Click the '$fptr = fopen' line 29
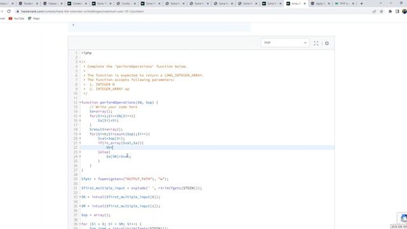Image resolution: width=407 pixels, height=229 pixels. pos(125,179)
